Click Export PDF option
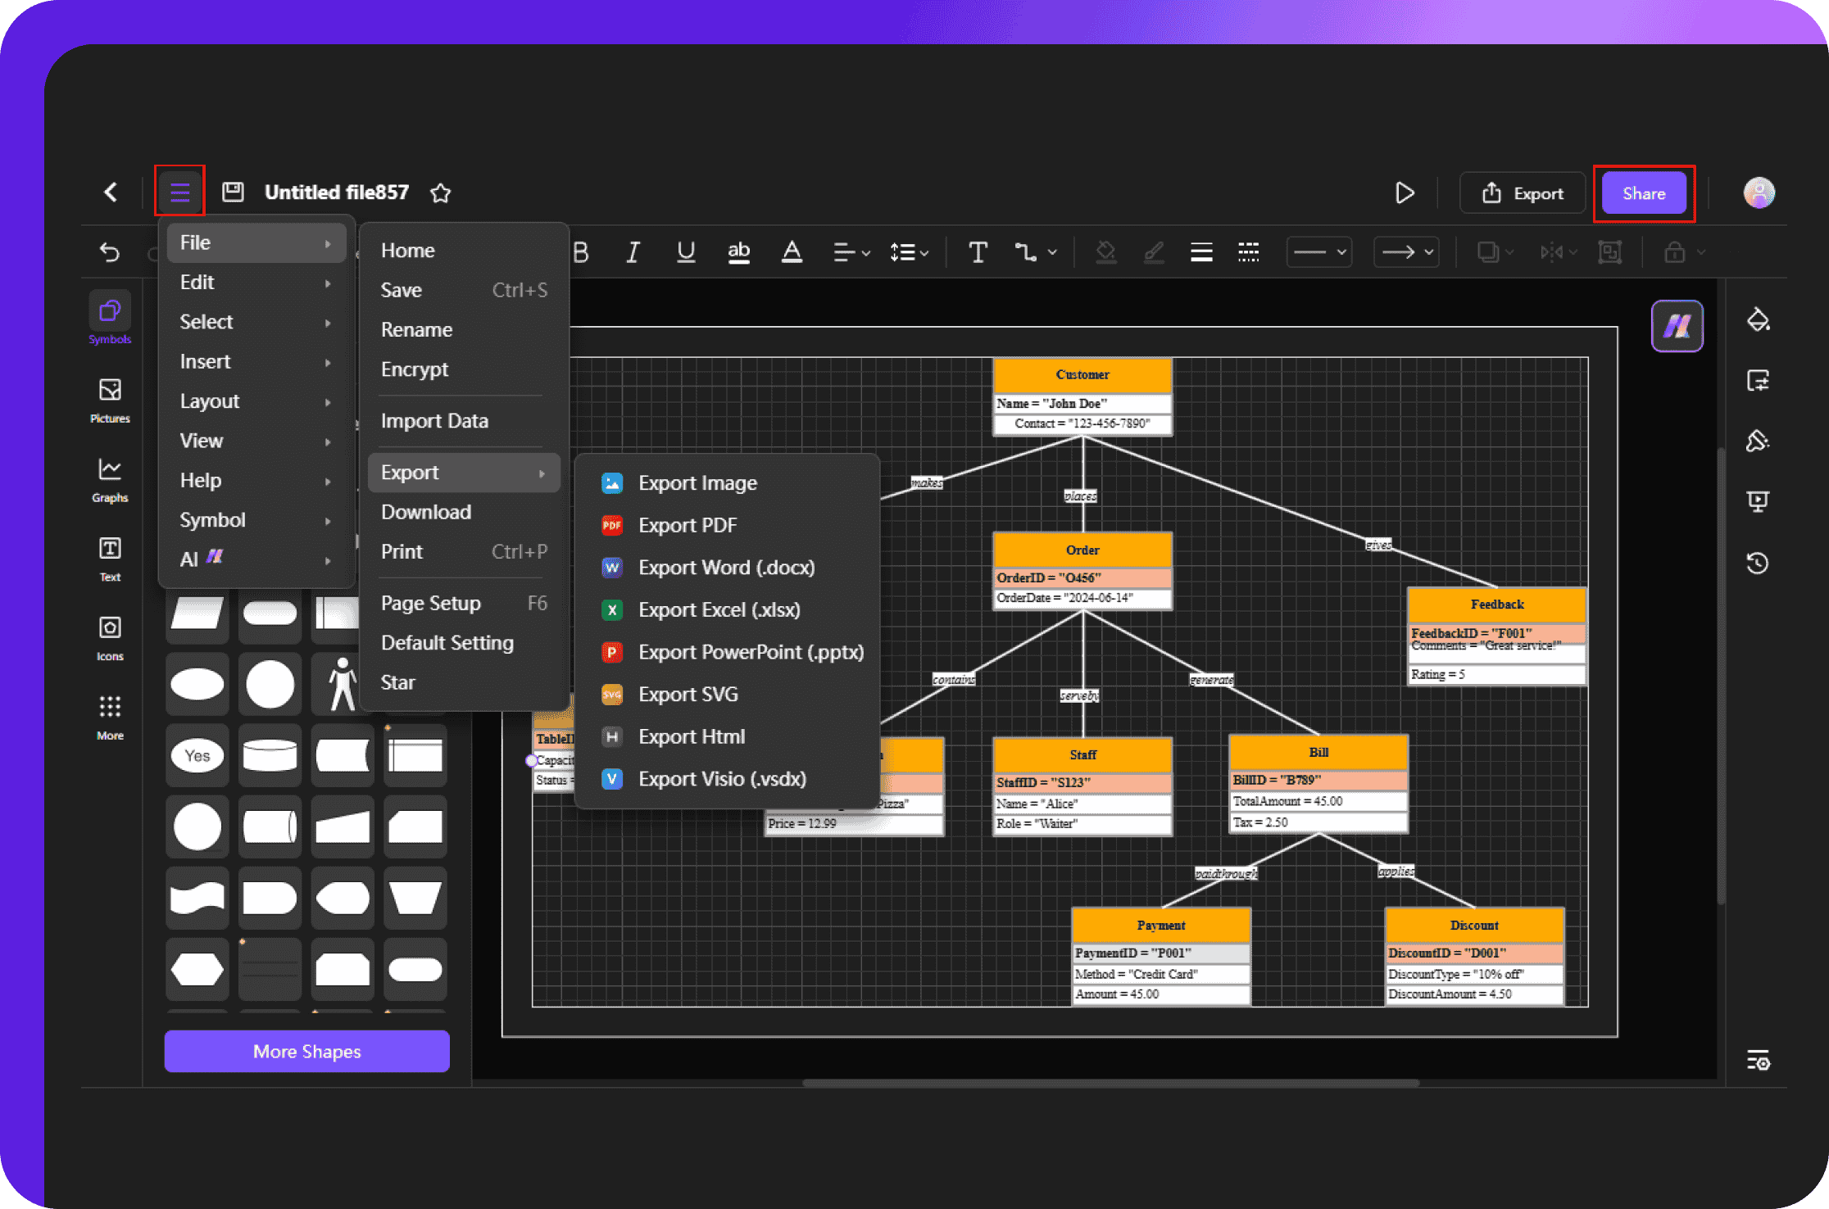The width and height of the screenshot is (1829, 1209). [727, 525]
